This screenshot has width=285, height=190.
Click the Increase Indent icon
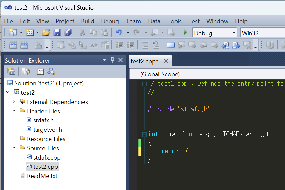(130, 45)
